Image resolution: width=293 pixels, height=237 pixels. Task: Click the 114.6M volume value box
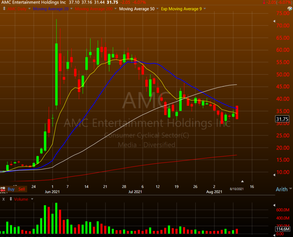(282, 229)
